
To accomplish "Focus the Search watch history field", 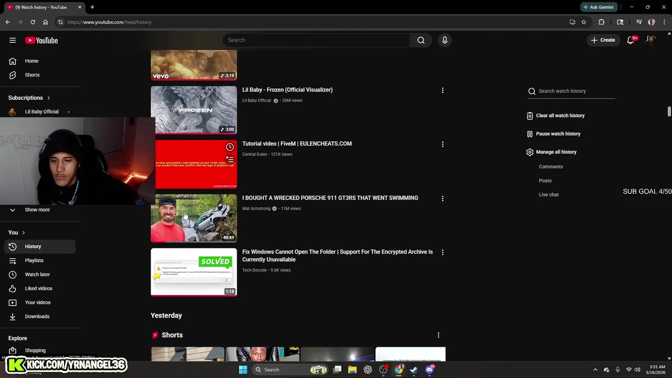I will [571, 91].
